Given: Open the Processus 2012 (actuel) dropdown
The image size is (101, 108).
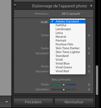Looking at the screenshot, I should [72, 14].
